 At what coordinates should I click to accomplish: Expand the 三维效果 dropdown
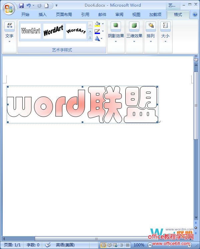(x=134, y=42)
